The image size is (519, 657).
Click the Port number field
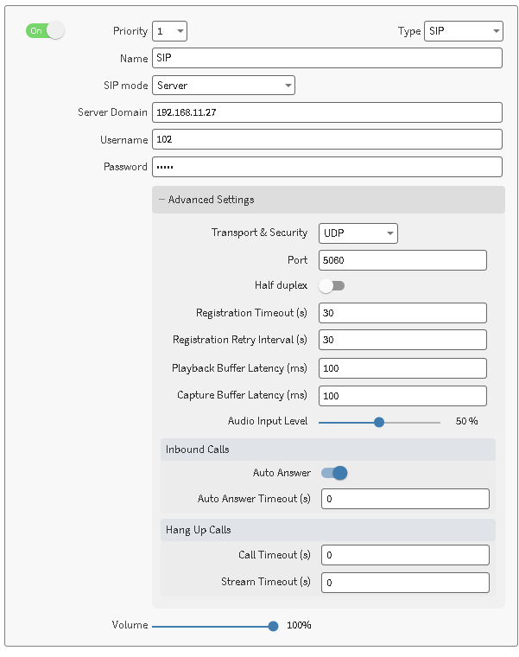click(x=402, y=260)
